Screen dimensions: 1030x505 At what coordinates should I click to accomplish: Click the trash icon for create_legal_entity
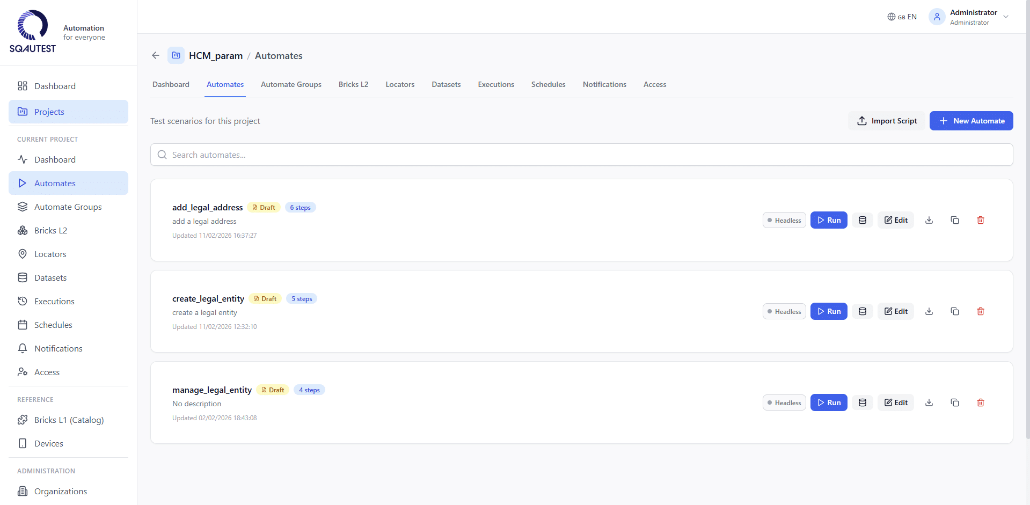pyautogui.click(x=980, y=311)
